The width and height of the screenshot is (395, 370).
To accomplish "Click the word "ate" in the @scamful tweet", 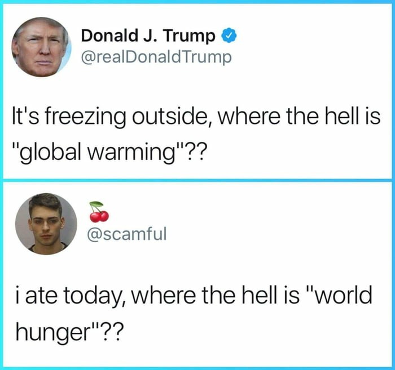I will click(40, 296).
